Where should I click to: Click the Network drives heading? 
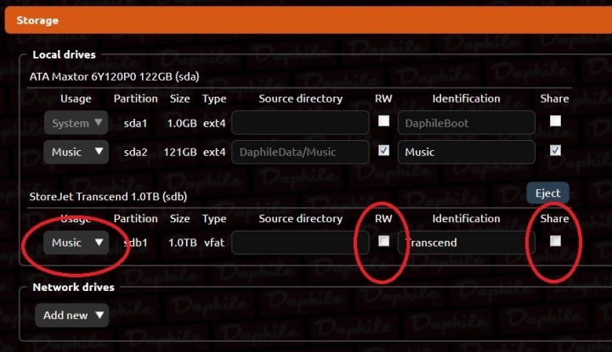(x=73, y=288)
